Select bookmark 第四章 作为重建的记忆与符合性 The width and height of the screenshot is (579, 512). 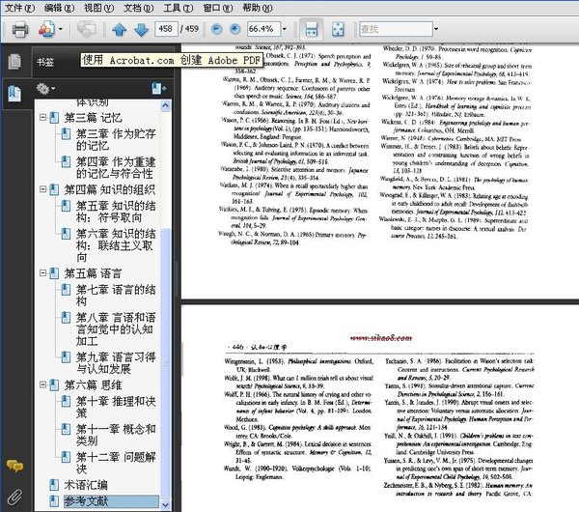[x=116, y=167]
